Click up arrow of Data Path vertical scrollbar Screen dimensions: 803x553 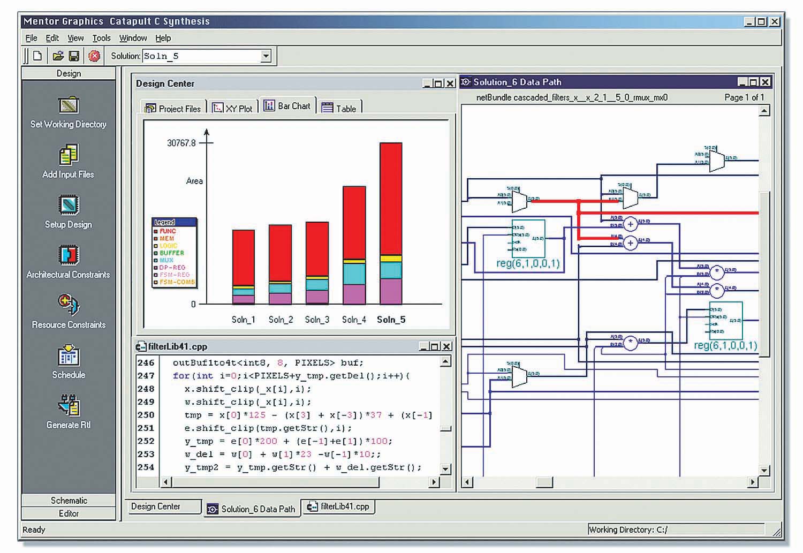pos(764,111)
